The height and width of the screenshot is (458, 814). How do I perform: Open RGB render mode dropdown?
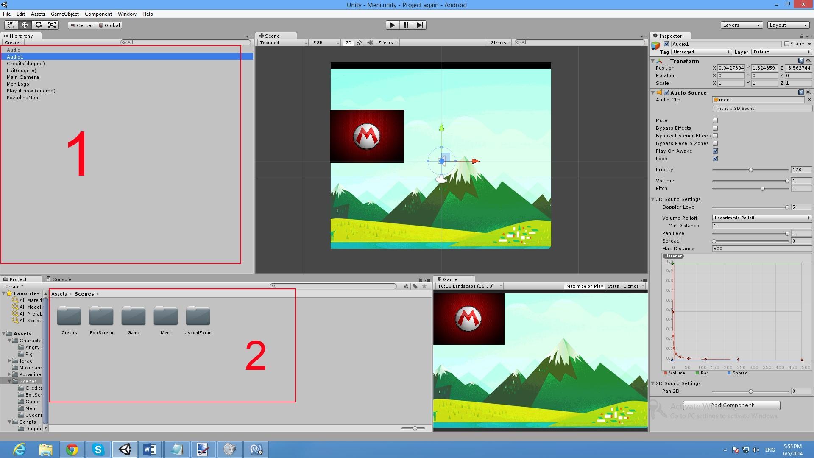[x=326, y=42]
